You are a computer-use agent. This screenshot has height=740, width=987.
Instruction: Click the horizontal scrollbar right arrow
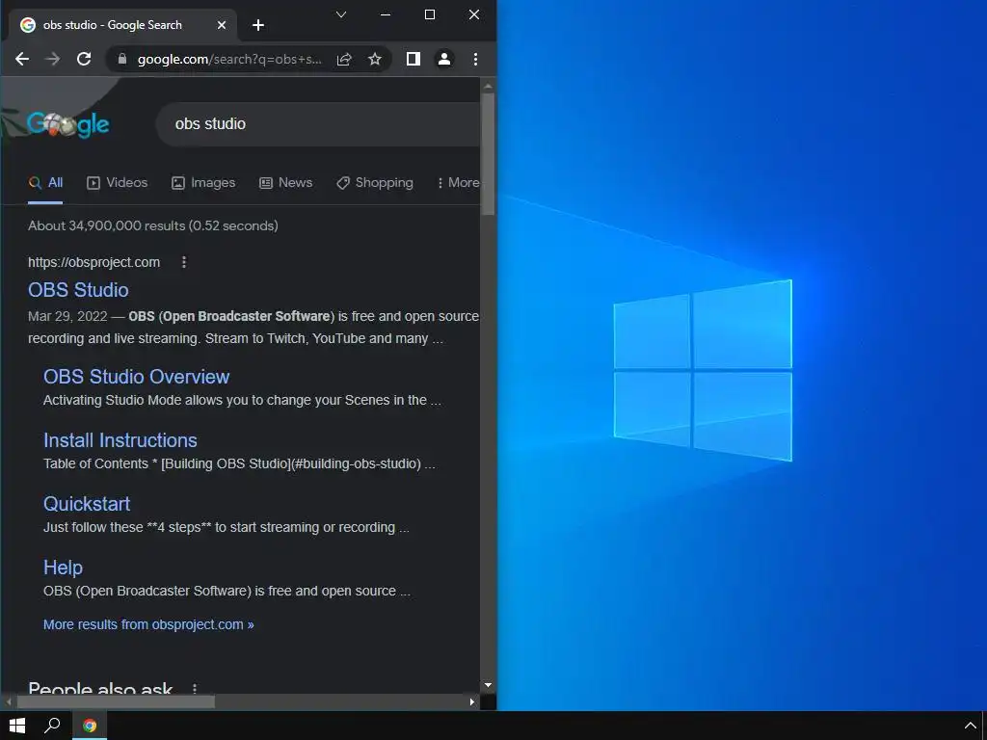(472, 701)
